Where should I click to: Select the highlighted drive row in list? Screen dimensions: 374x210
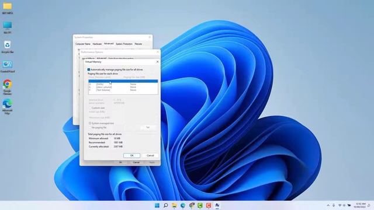pos(123,81)
